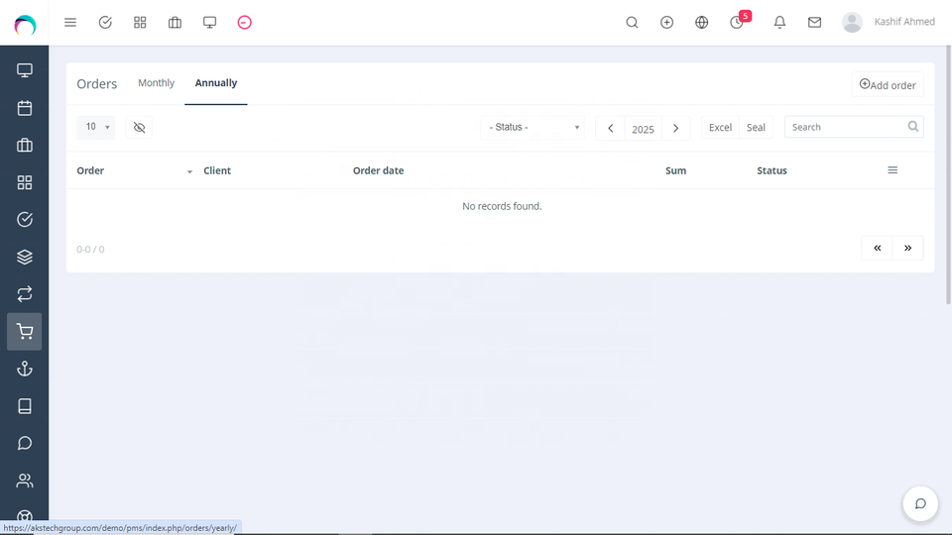Go to first page with double-left arrows

click(x=878, y=248)
